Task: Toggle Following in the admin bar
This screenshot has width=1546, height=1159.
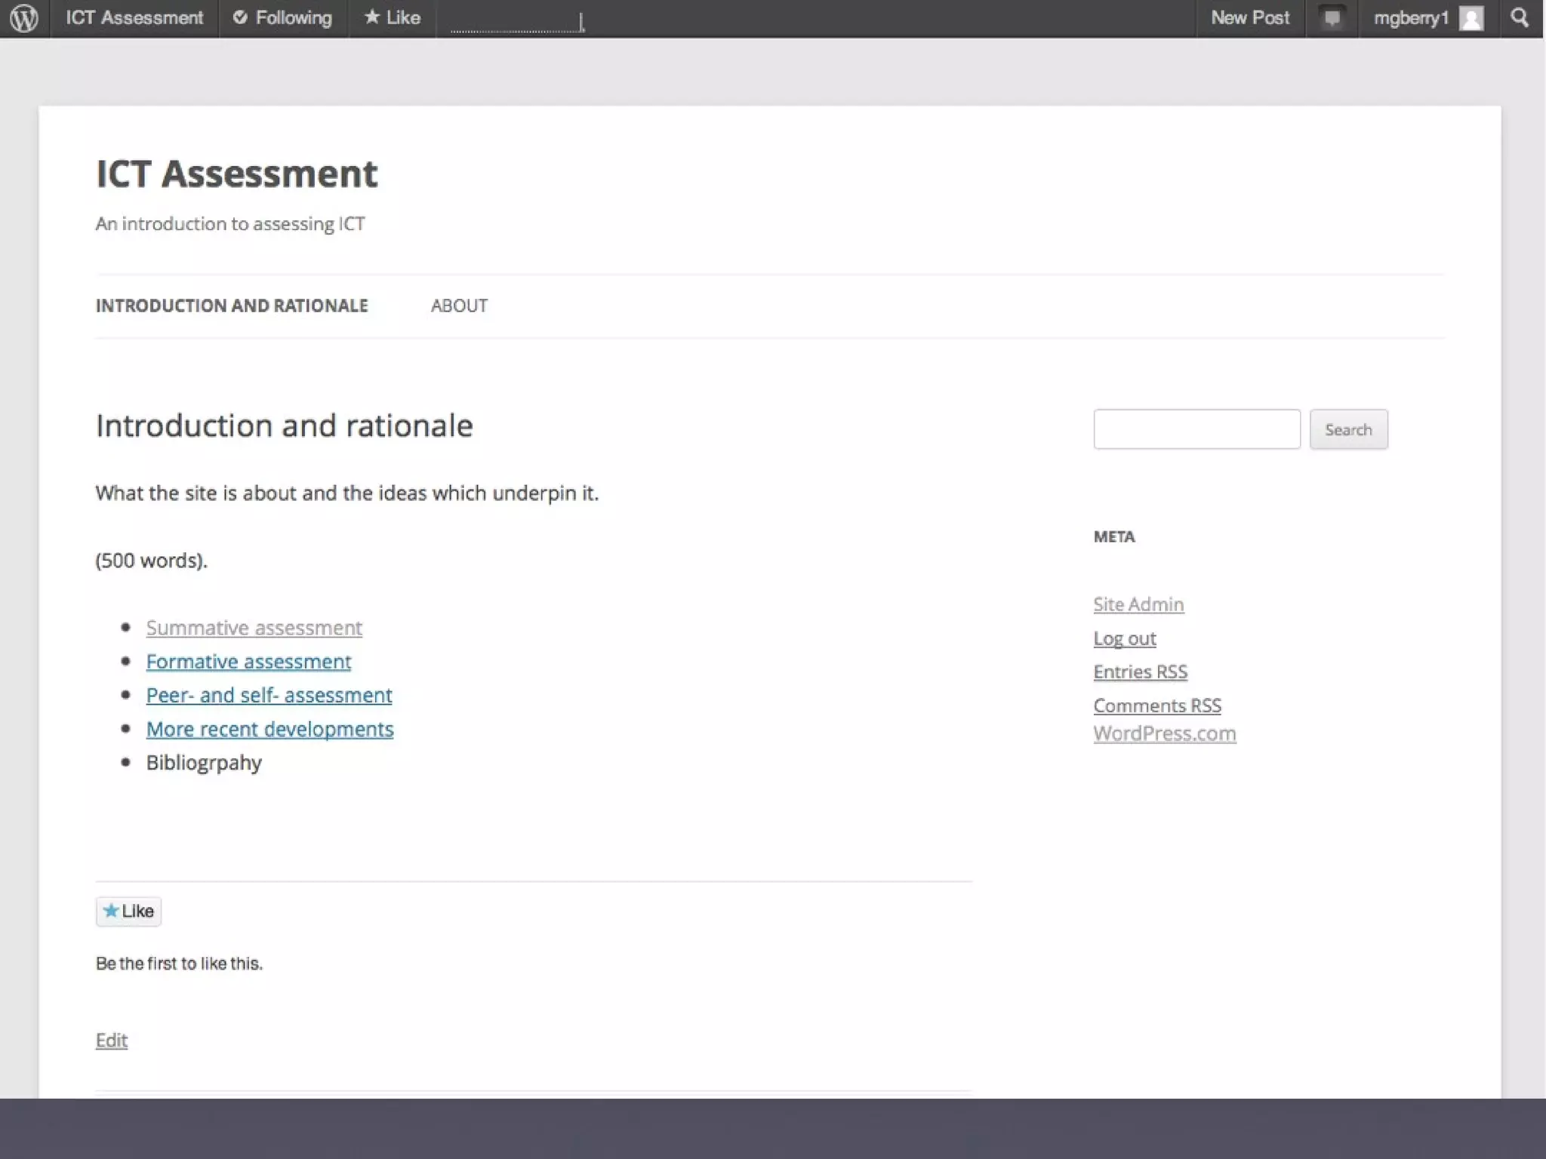Action: [x=283, y=18]
